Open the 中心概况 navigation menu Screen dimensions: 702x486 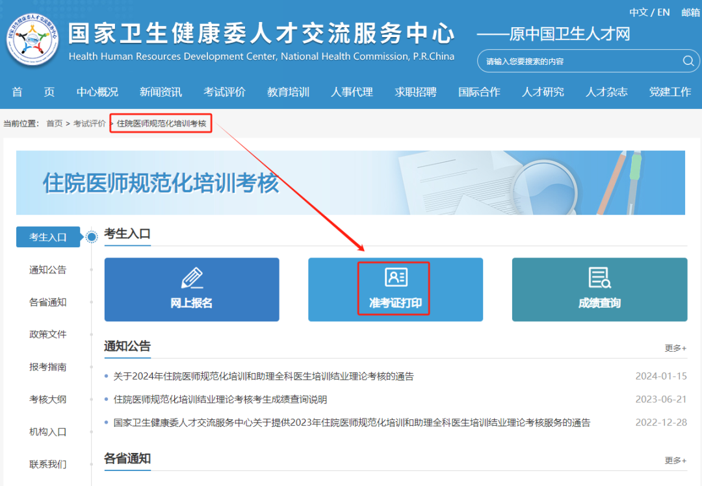click(97, 91)
